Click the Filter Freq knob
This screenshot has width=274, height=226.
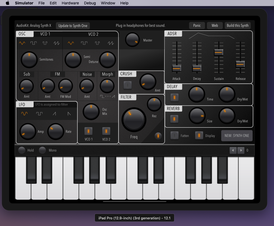coord(134,120)
